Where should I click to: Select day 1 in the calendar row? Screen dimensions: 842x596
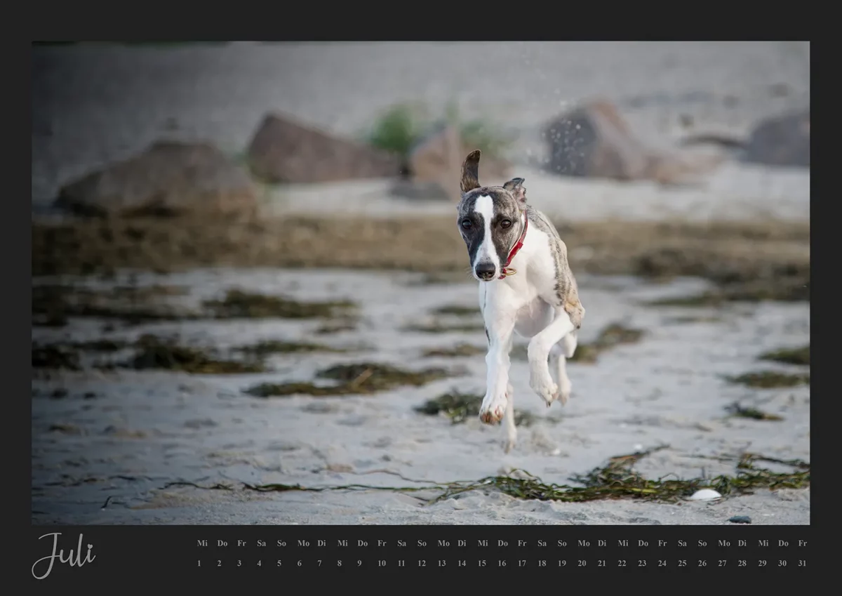point(199,563)
